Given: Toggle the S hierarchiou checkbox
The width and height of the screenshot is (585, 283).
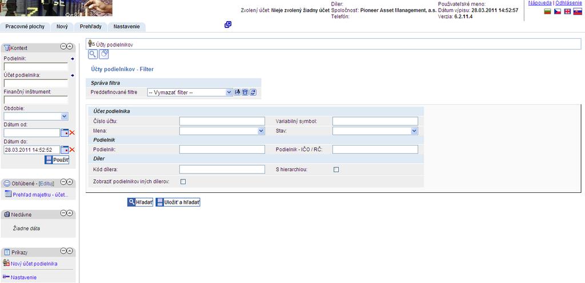Looking at the screenshot, I should tap(336, 169).
